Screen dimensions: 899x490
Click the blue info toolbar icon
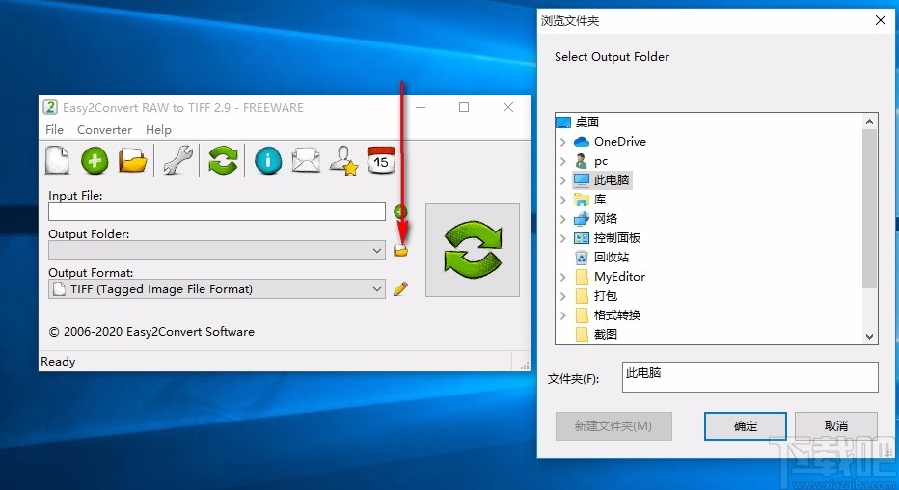pos(268,160)
